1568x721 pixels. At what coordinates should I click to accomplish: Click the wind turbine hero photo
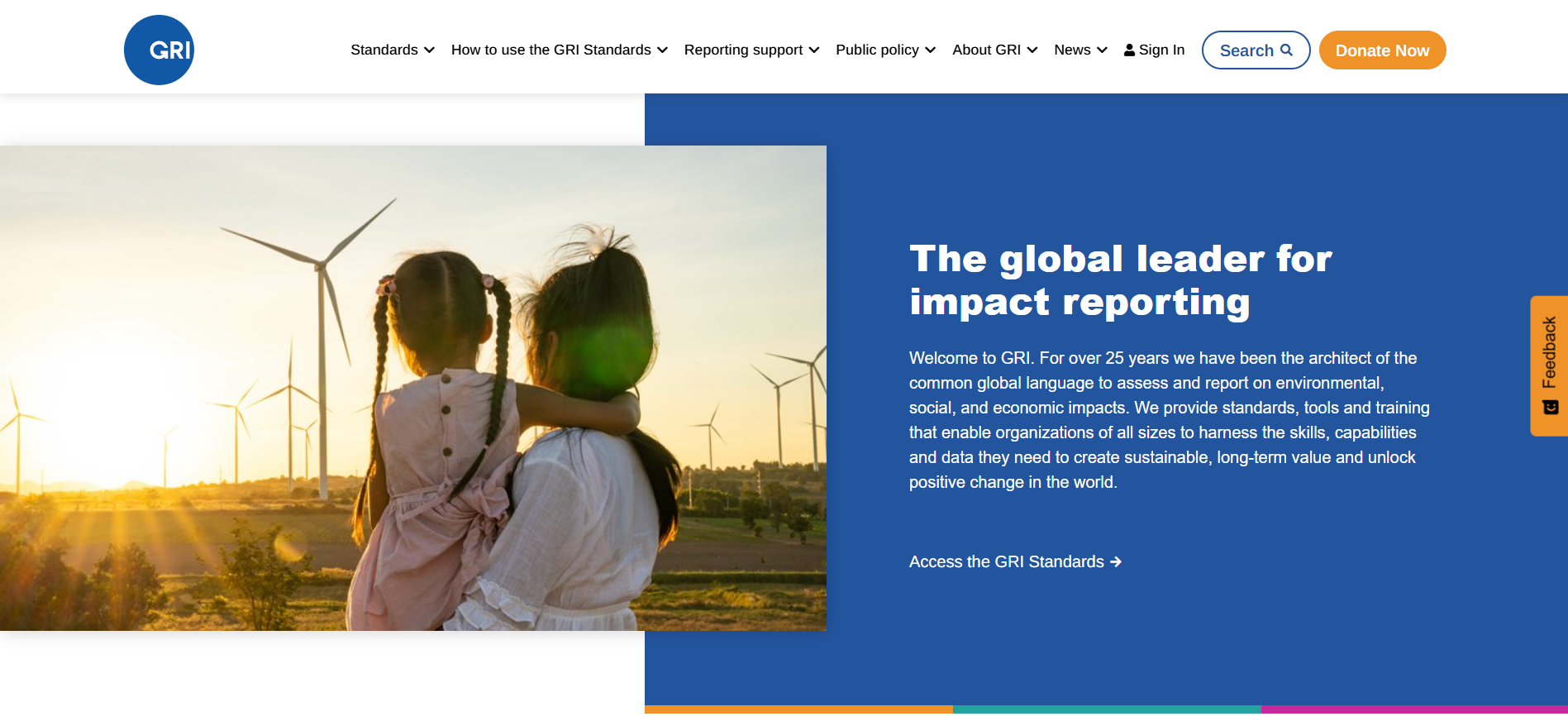(413, 388)
